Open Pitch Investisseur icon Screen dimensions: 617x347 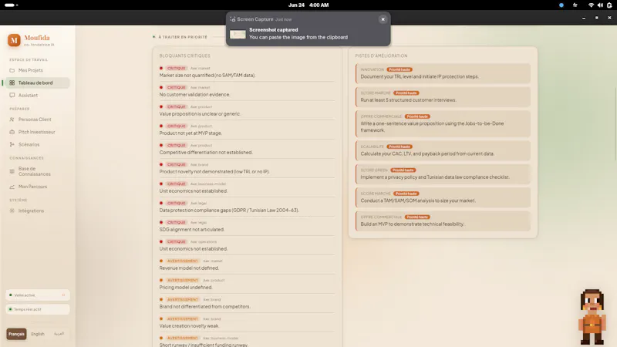click(x=12, y=132)
